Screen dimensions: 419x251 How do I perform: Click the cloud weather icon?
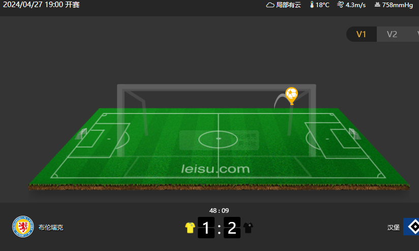click(x=270, y=5)
